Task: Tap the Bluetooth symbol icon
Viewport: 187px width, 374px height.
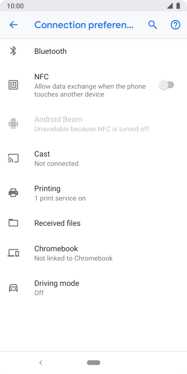Action: click(x=13, y=51)
